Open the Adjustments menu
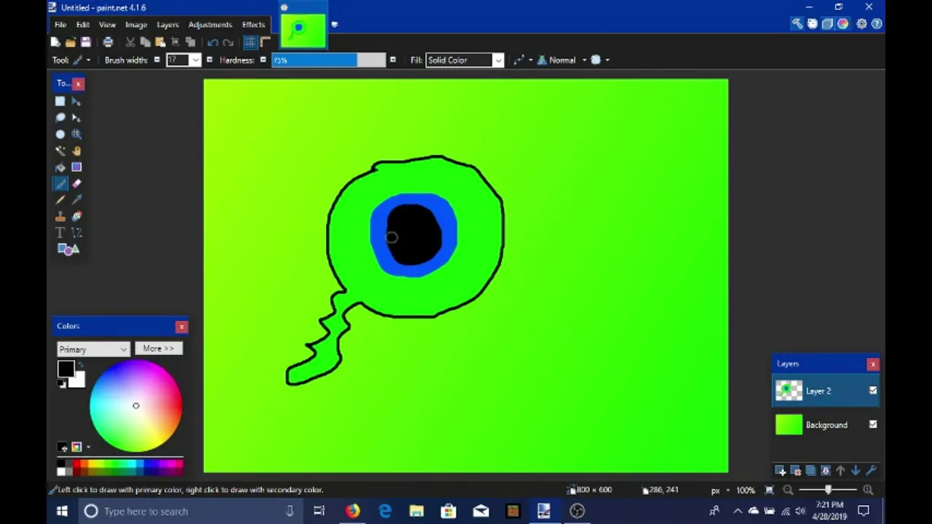 point(210,25)
